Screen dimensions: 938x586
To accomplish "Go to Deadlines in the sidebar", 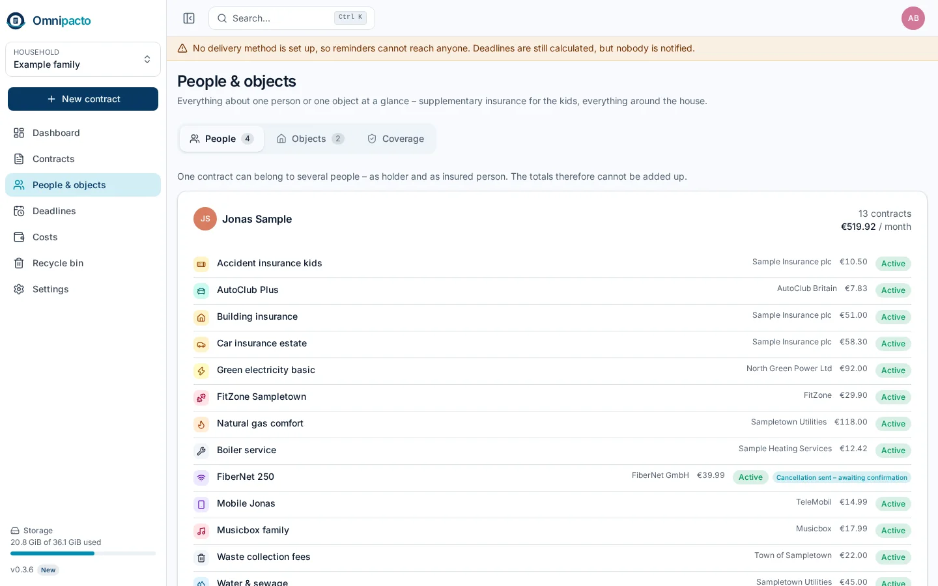I will coord(83,211).
